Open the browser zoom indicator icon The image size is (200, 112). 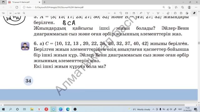point(164,7)
